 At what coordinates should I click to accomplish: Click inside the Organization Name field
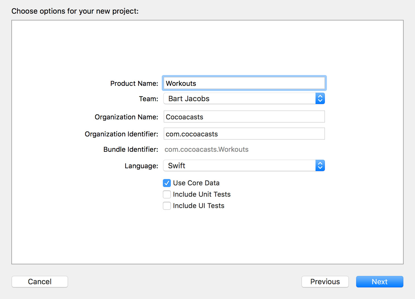244,117
